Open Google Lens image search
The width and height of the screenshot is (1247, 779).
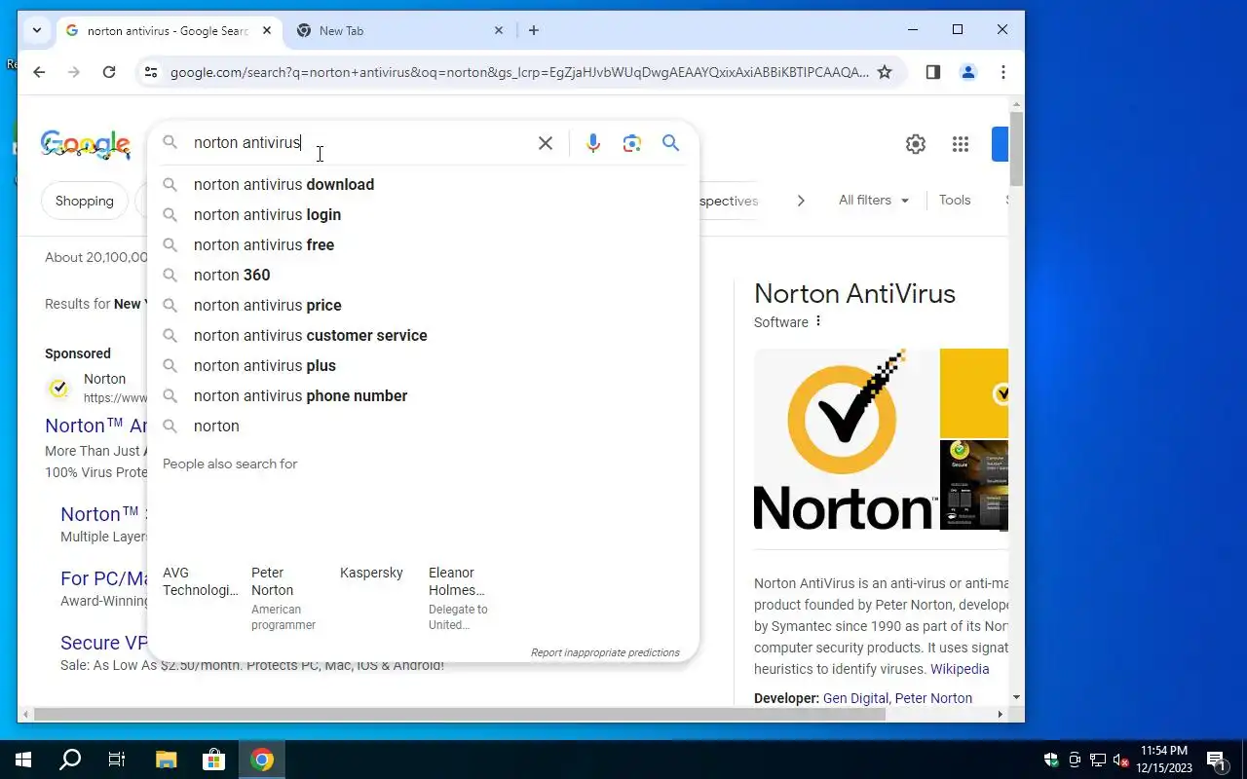632,143
